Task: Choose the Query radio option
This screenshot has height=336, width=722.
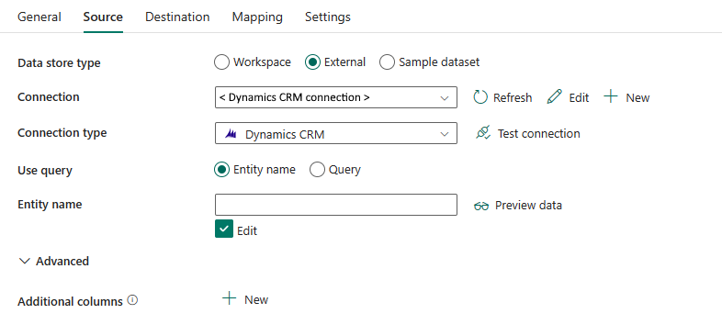Action: tap(317, 170)
